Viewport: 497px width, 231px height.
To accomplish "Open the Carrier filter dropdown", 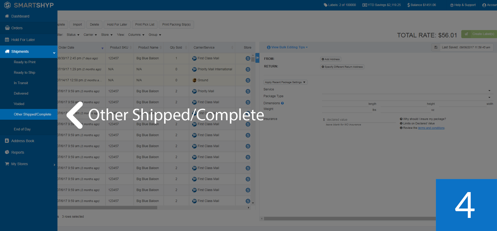I will click(x=90, y=35).
